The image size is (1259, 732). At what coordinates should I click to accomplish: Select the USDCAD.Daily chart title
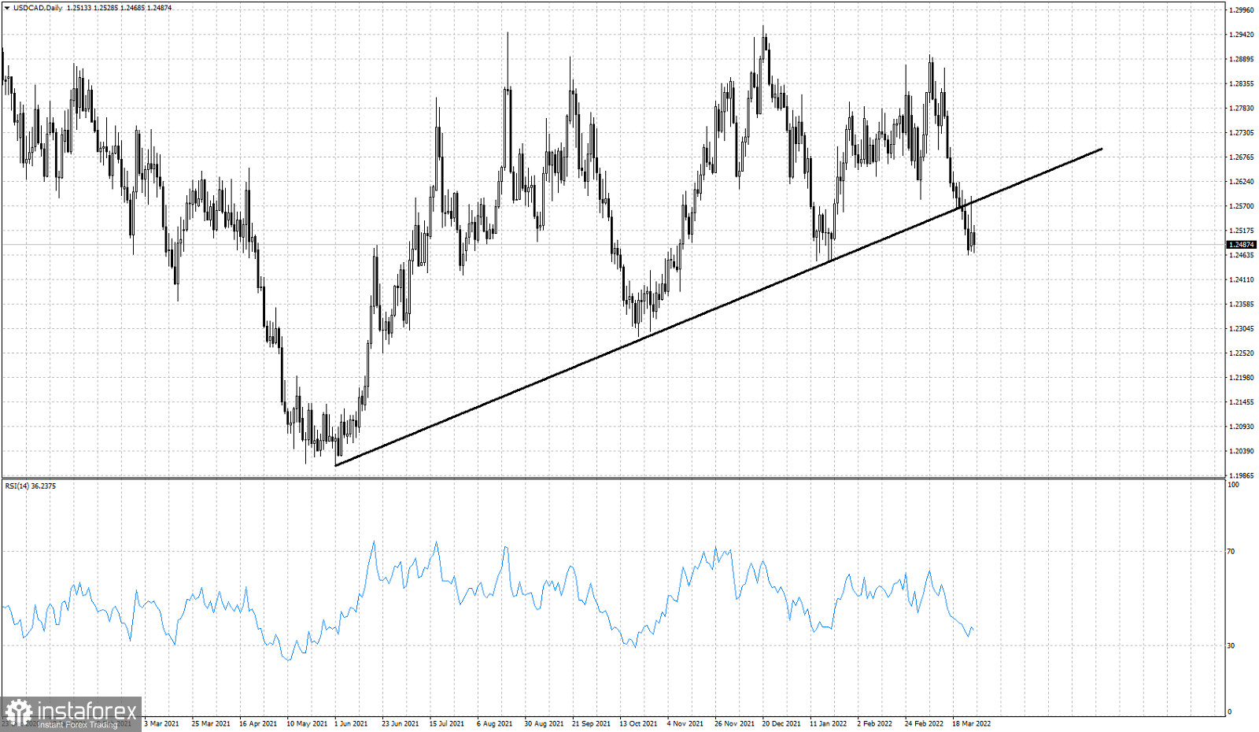(x=37, y=8)
